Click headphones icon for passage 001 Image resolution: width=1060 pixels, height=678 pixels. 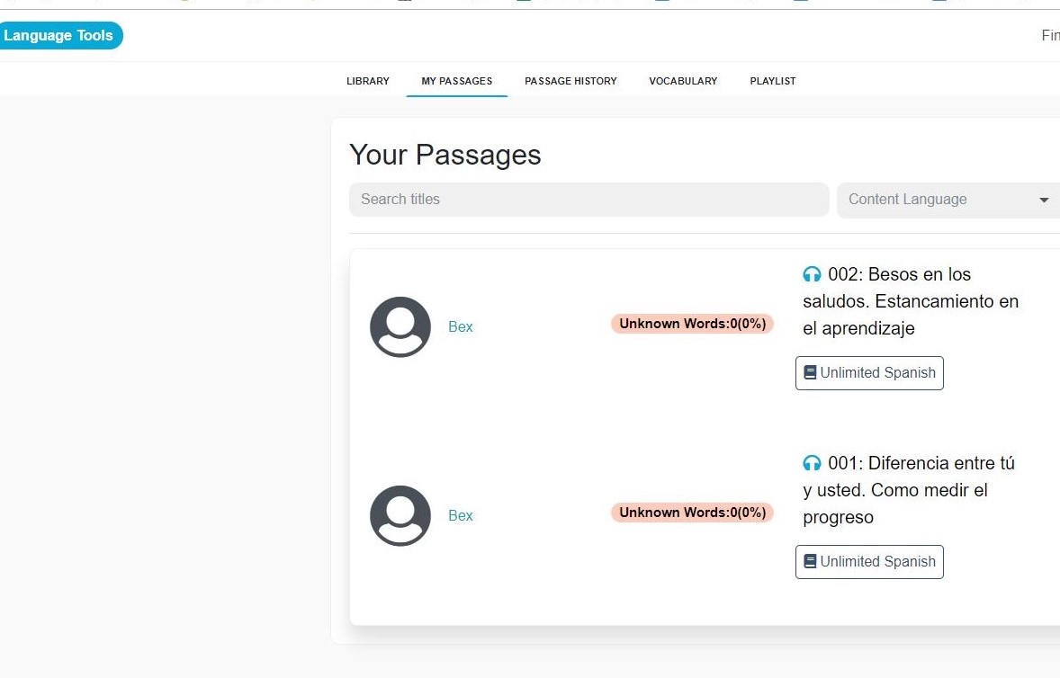tap(812, 463)
